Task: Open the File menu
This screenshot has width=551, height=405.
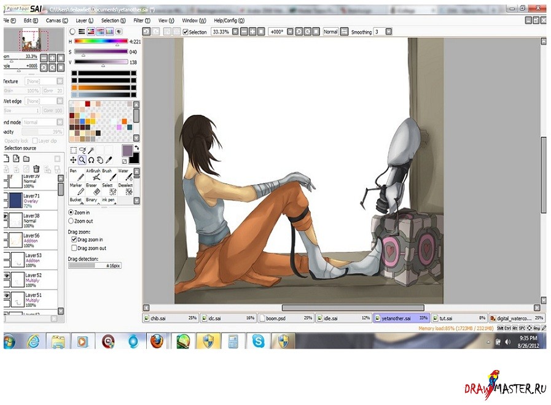Action: 9,21
